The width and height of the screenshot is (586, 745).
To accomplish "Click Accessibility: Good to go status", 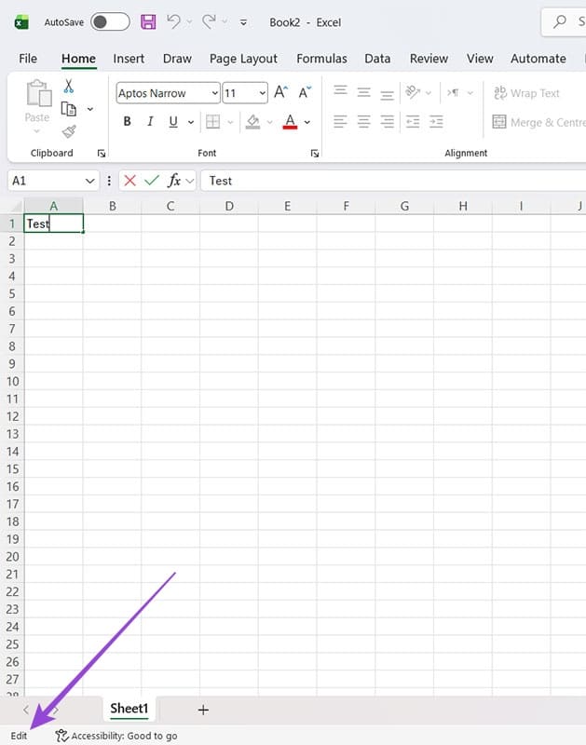I will [x=117, y=736].
